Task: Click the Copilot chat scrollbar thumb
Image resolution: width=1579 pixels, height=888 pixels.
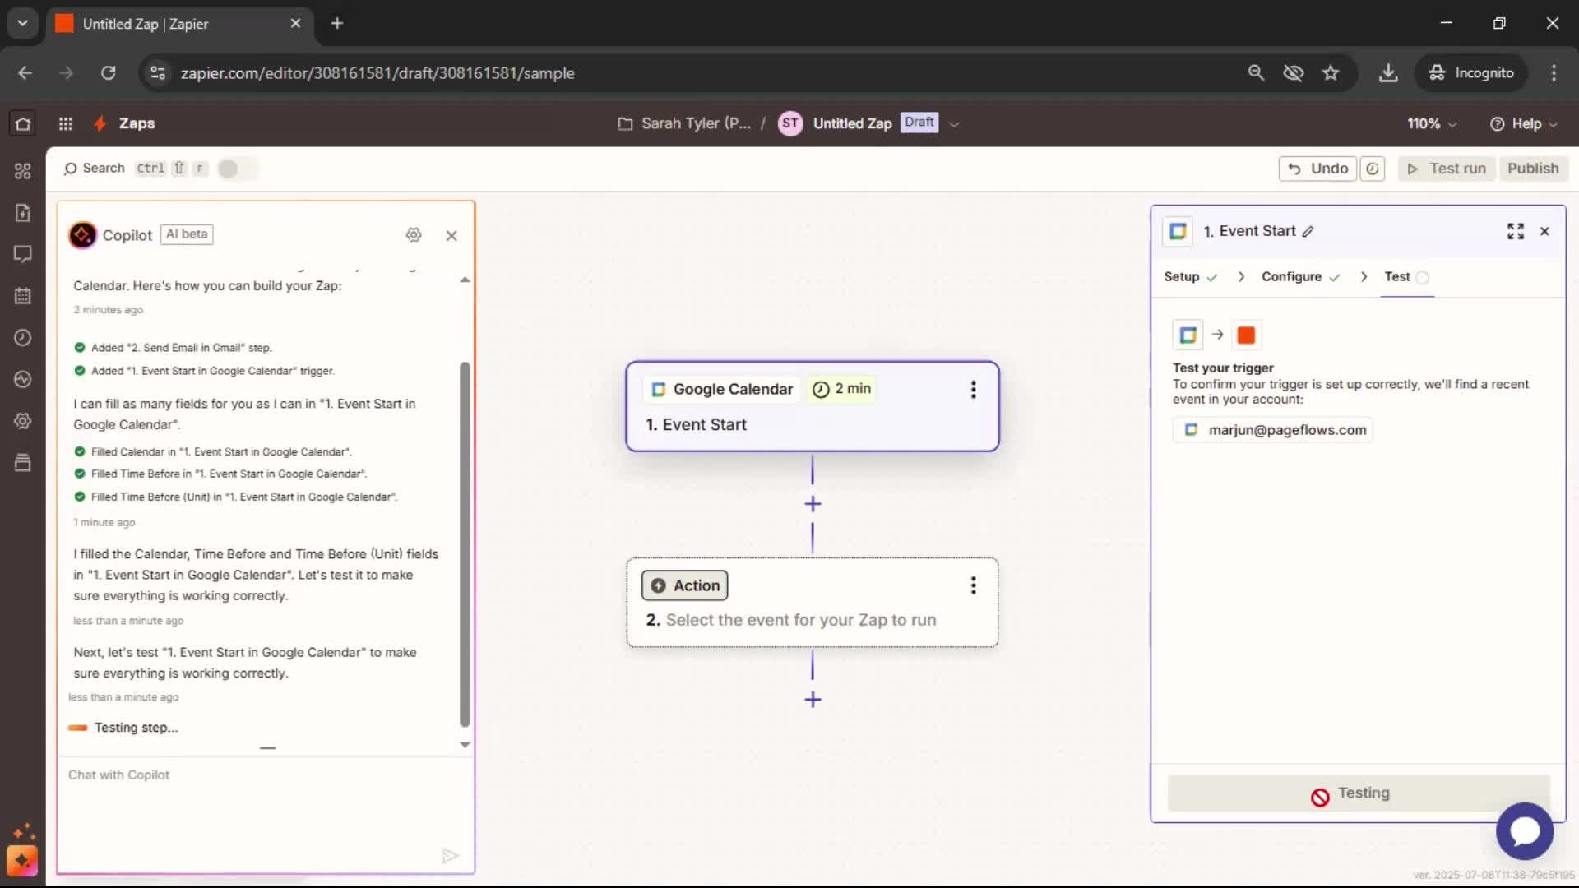Action: pyautogui.click(x=465, y=544)
